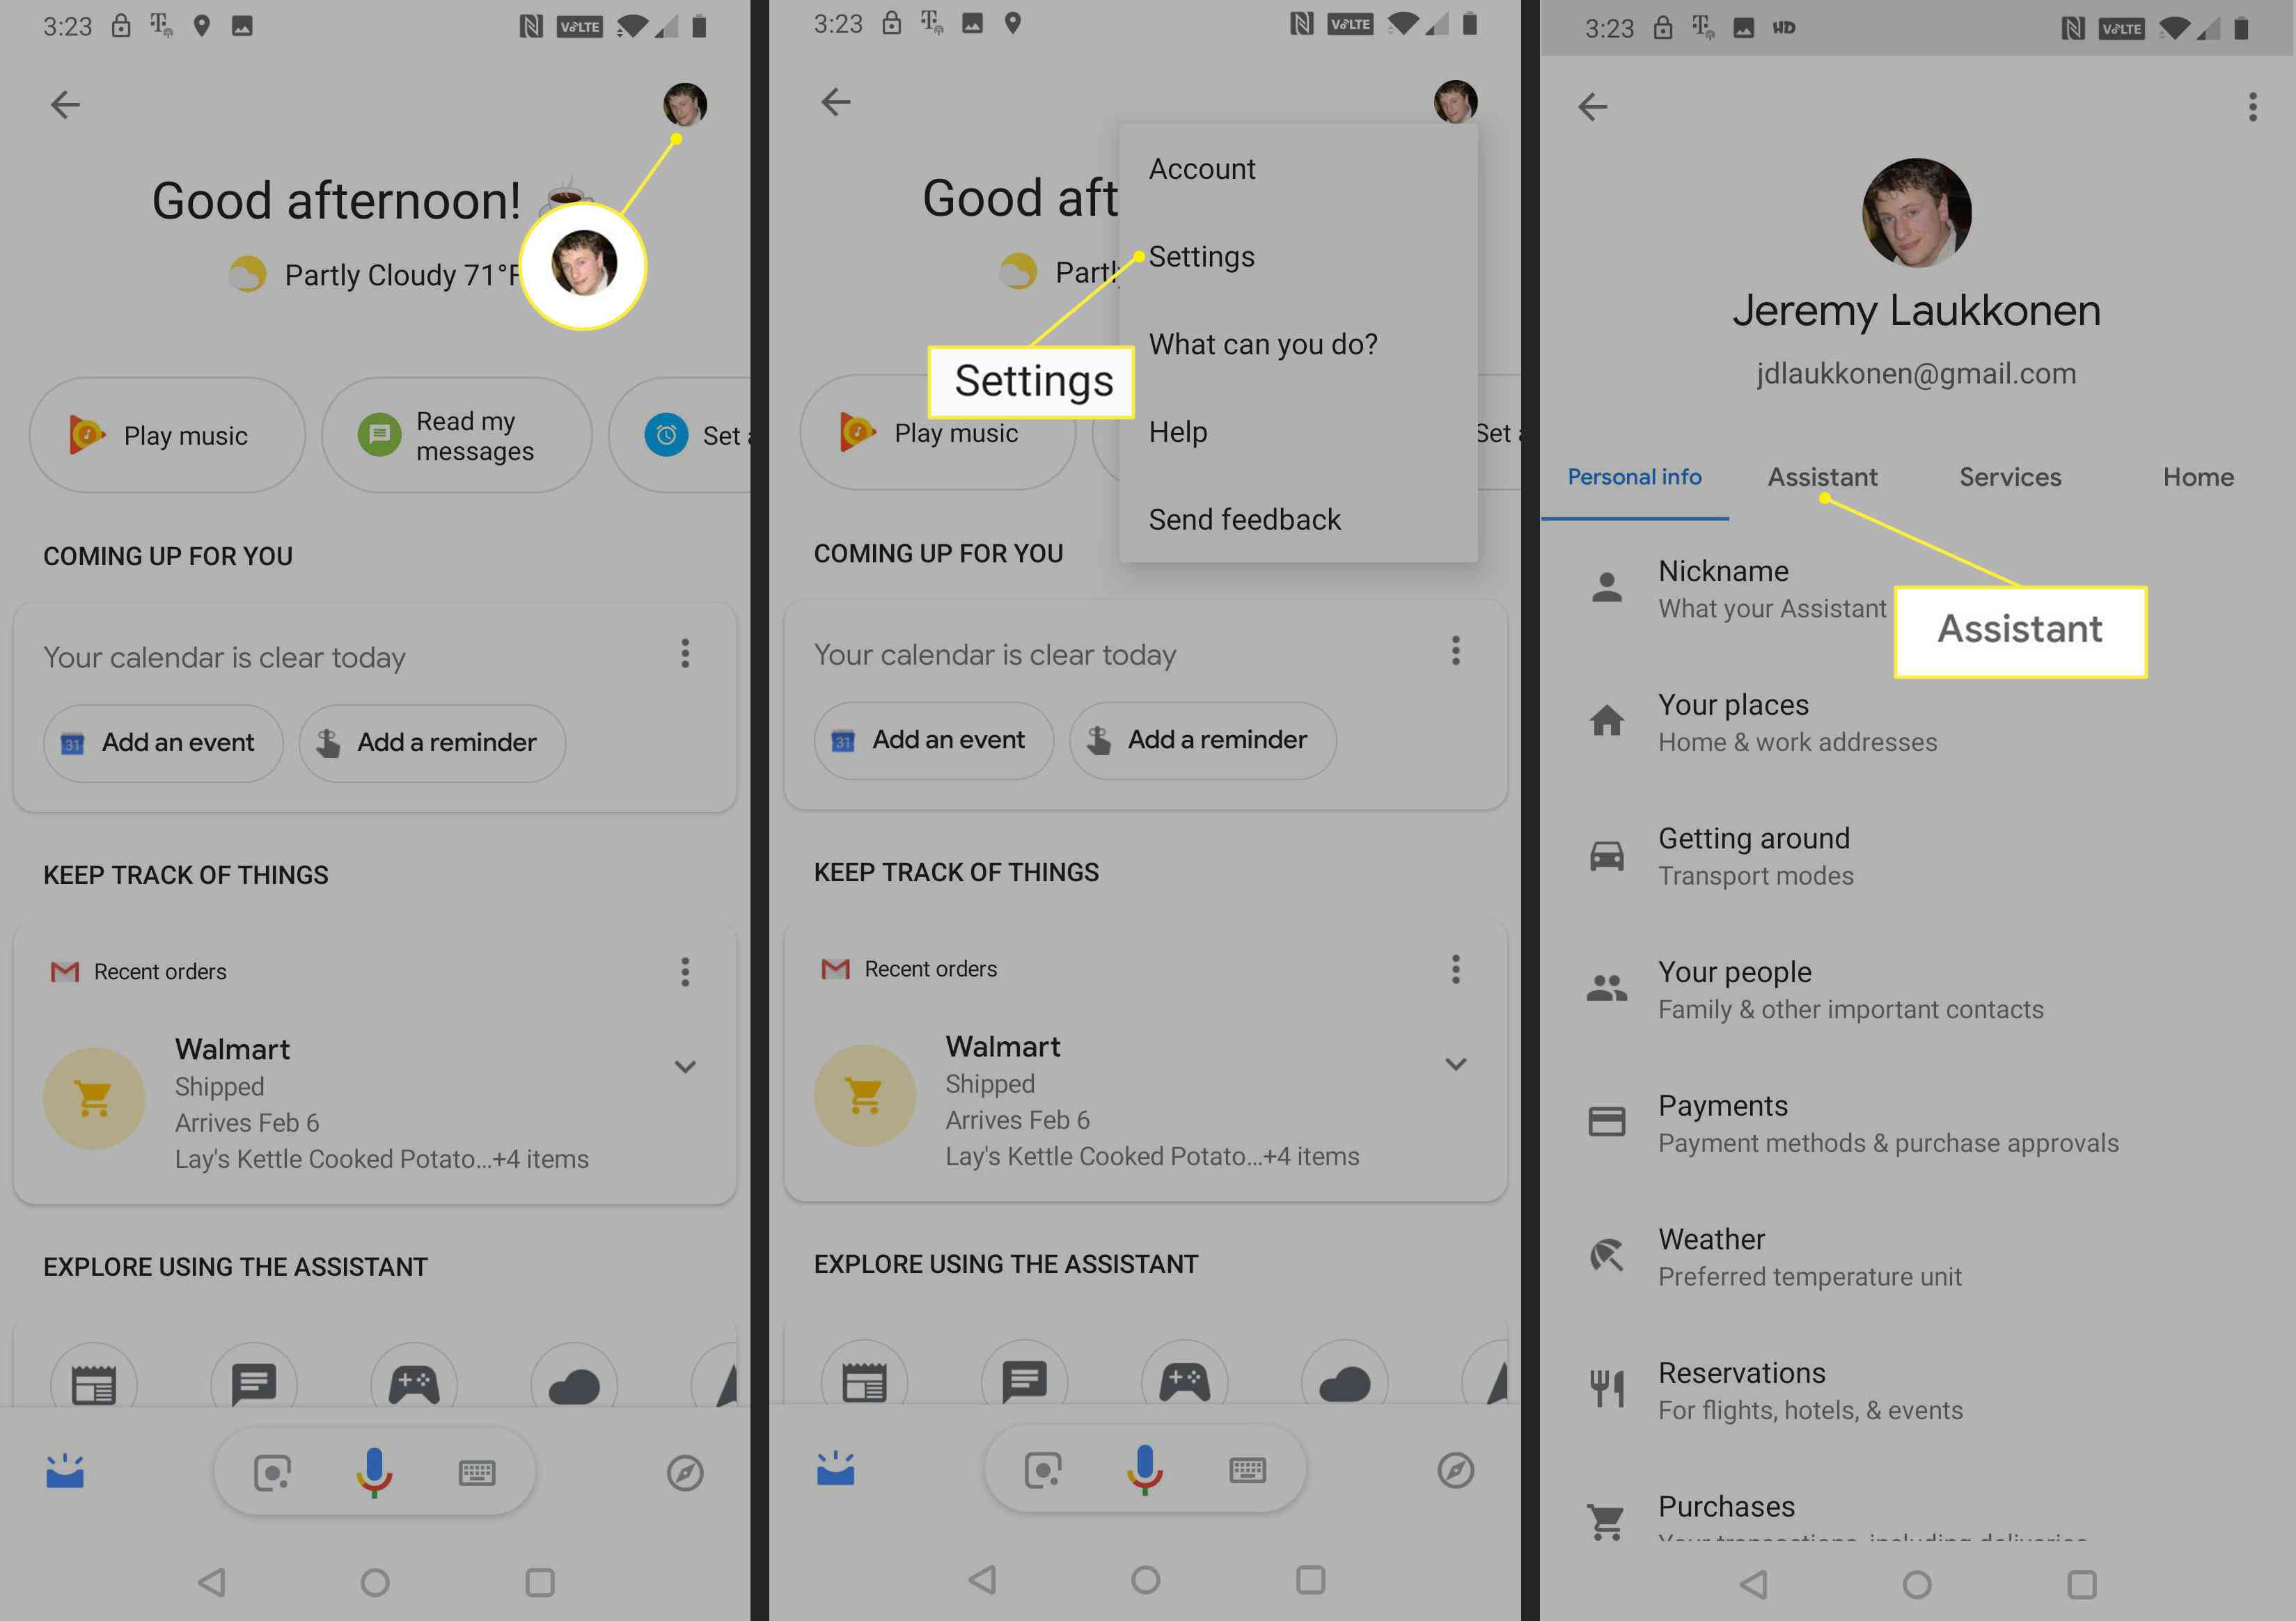The image size is (2296, 1621).
Task: Switch to the Assistant tab
Action: [x=1823, y=475]
